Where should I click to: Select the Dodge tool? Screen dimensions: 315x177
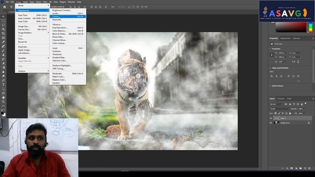[3, 76]
